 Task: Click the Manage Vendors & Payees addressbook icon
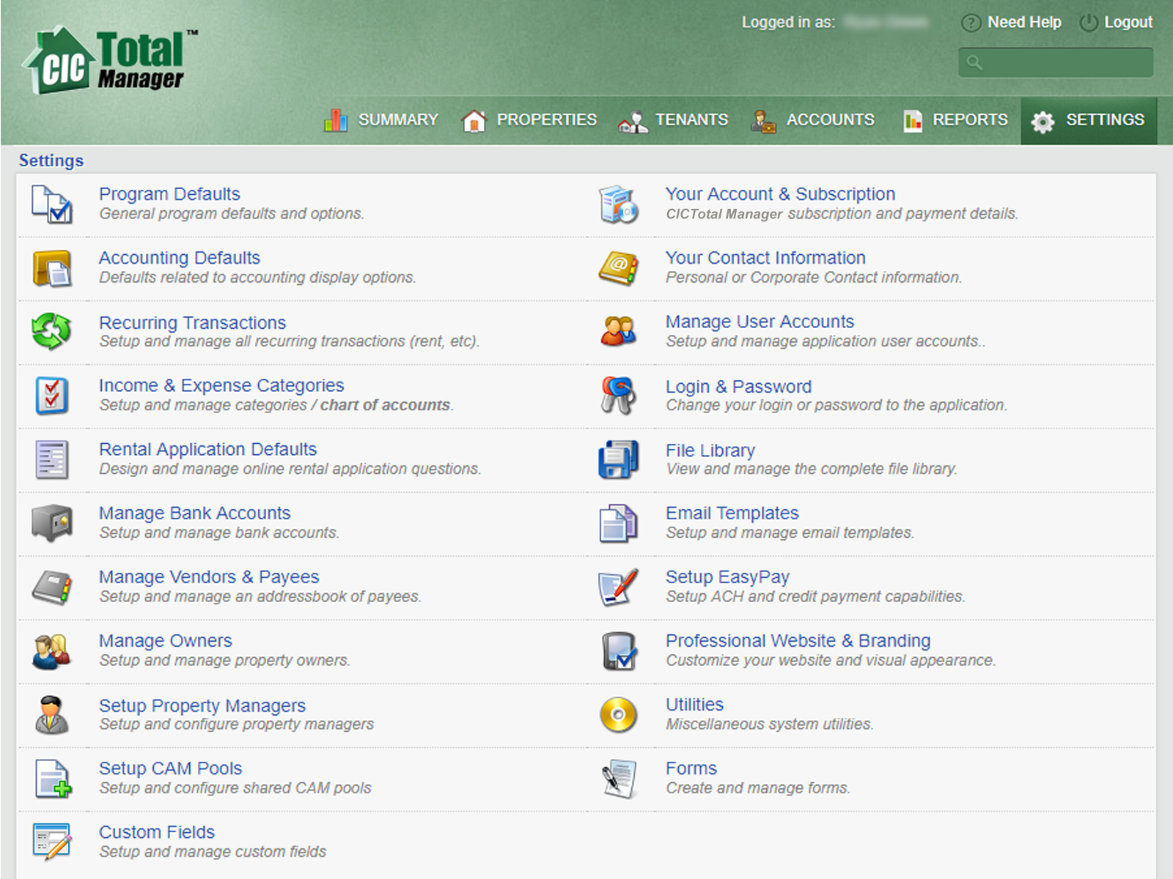tap(51, 587)
